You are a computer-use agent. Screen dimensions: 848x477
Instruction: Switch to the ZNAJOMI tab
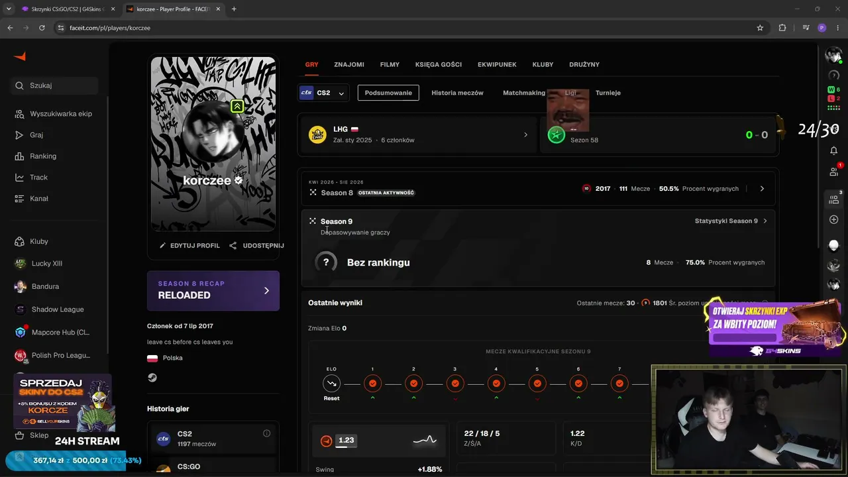(x=349, y=64)
